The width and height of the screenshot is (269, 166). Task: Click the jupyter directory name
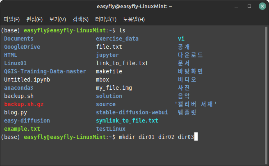[107, 55]
